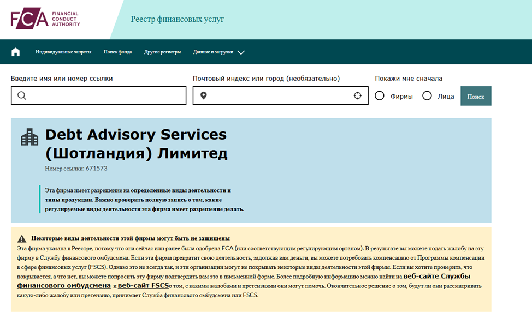
Task: Open the FCA logo homepage link
Action: point(45,19)
